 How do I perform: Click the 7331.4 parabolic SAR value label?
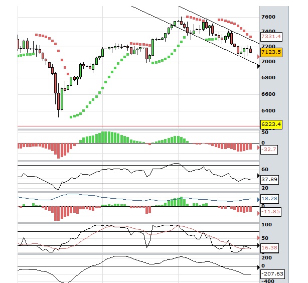[271, 37]
